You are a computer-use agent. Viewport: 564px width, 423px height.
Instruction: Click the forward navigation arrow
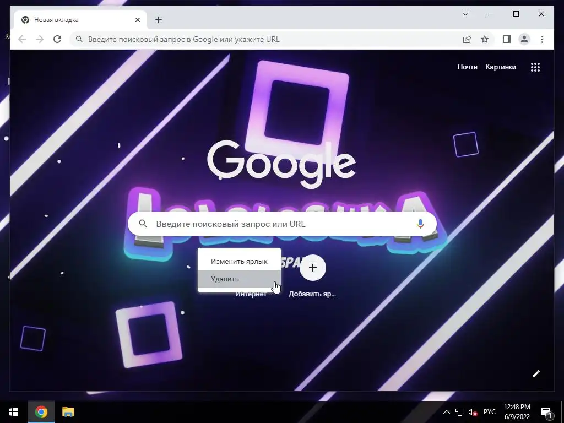coord(40,39)
